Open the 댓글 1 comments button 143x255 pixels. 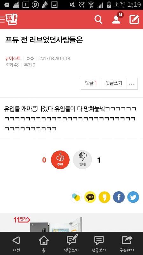[x=91, y=84]
